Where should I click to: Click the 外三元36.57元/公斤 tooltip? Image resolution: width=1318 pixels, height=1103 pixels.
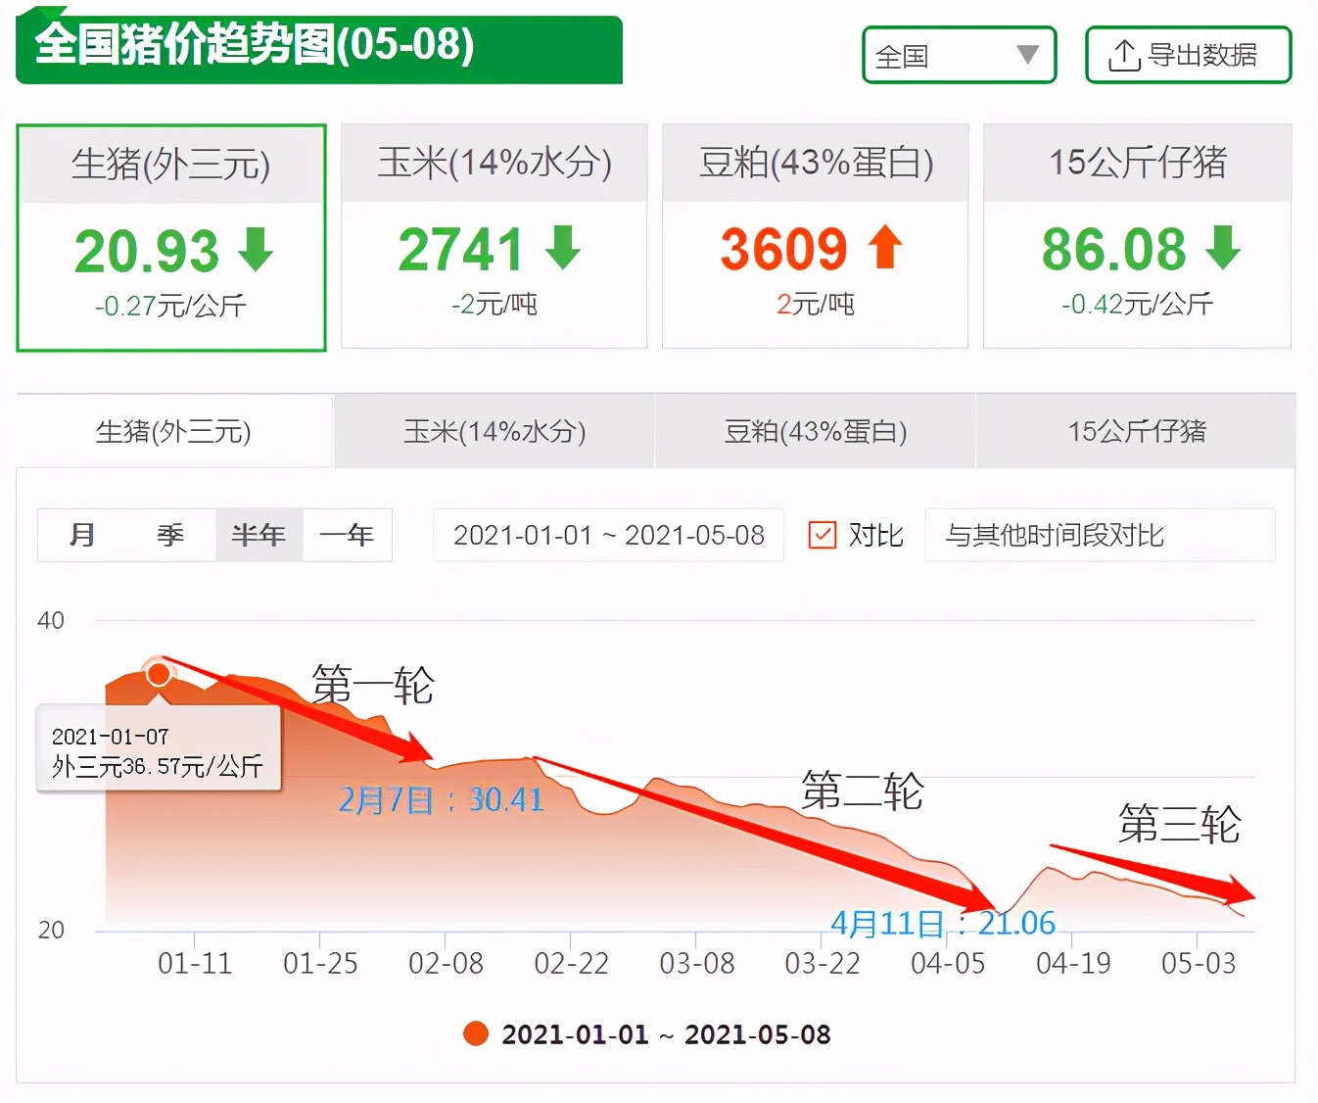159,749
